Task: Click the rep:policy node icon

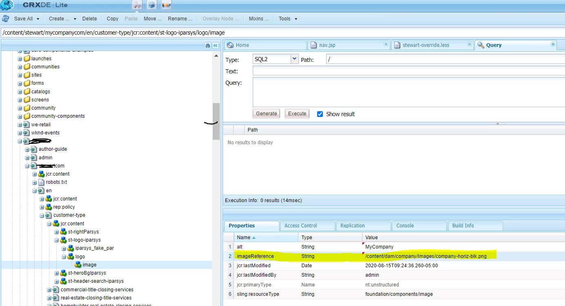Action: [49, 207]
